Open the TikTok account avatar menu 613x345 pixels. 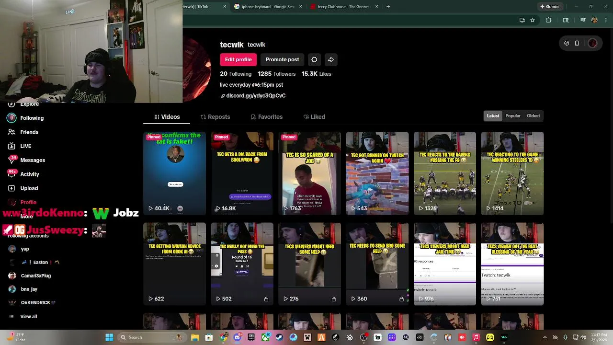592,43
